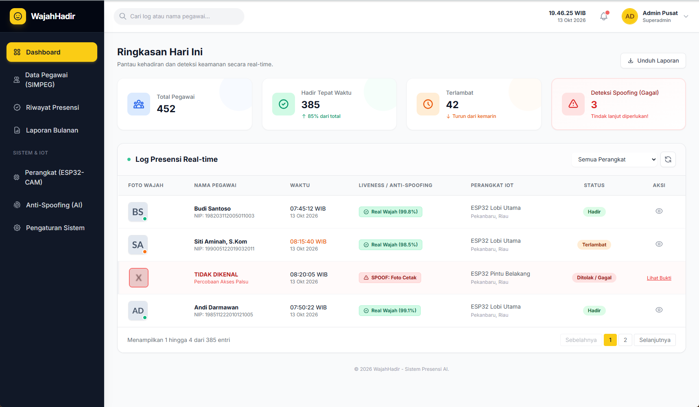Viewport: 699px width, 407px height.
Task: Open Riwayat Presensi page
Action: [52, 107]
